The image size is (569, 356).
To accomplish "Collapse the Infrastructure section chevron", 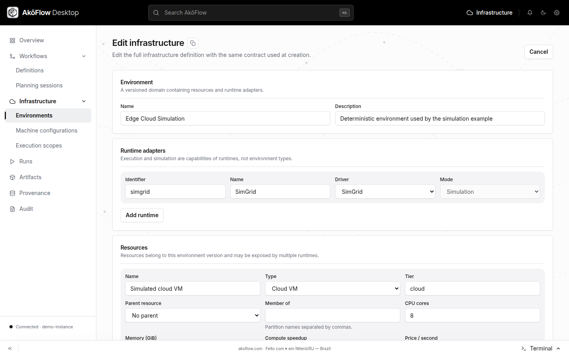I will pos(84,101).
